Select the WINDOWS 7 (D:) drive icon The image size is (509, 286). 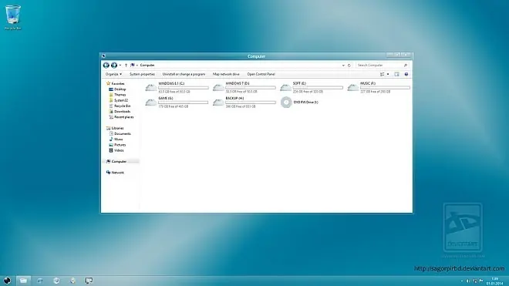point(218,88)
